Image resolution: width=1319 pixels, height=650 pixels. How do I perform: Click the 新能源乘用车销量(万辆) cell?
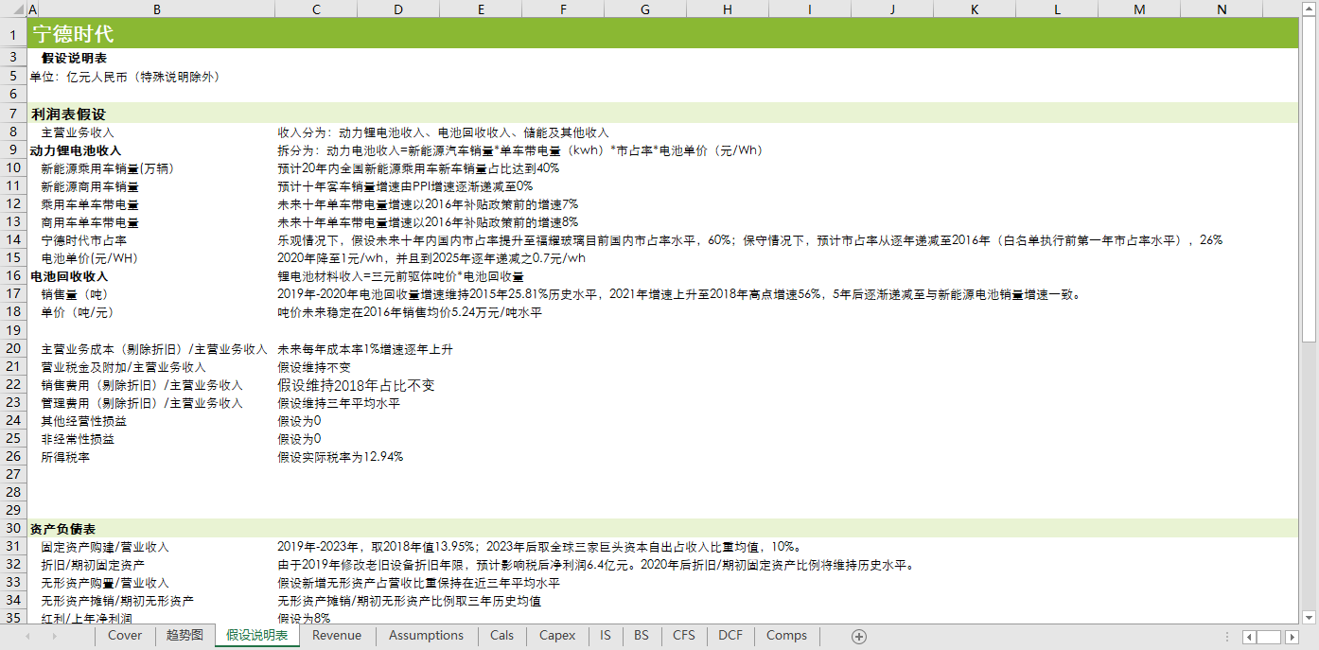coord(108,168)
